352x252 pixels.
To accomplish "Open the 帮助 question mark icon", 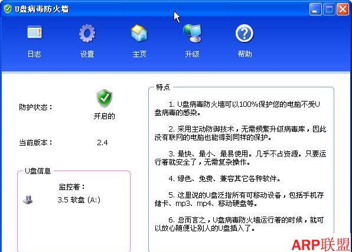I will (x=245, y=34).
